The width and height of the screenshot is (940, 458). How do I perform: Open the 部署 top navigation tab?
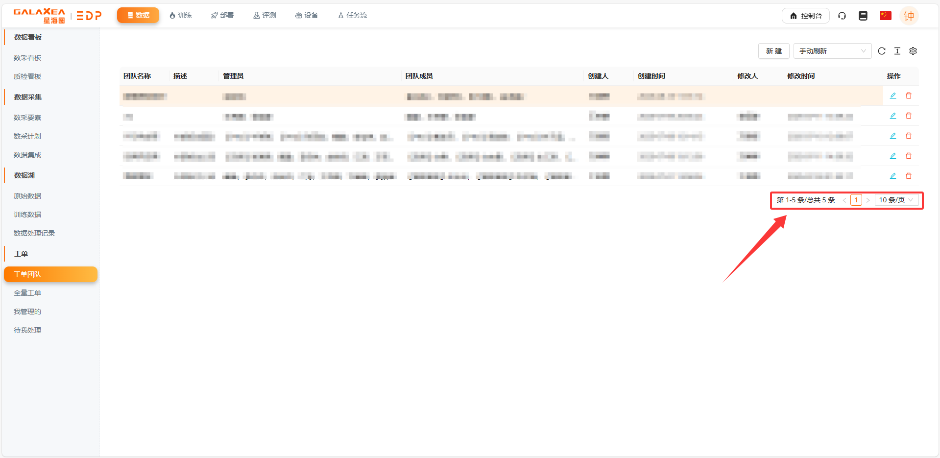coord(222,16)
